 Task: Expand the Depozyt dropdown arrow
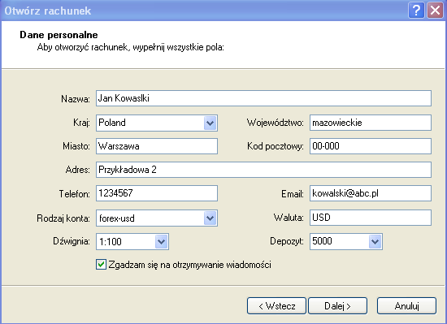click(x=375, y=242)
